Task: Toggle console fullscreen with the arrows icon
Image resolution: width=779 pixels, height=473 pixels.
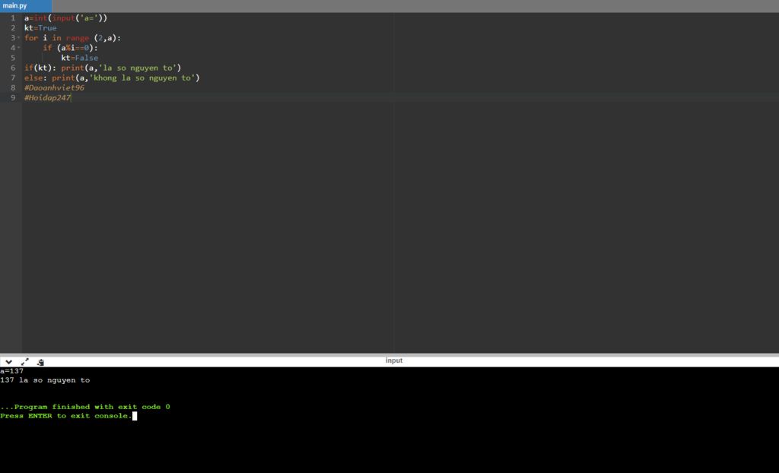Action: (25, 362)
